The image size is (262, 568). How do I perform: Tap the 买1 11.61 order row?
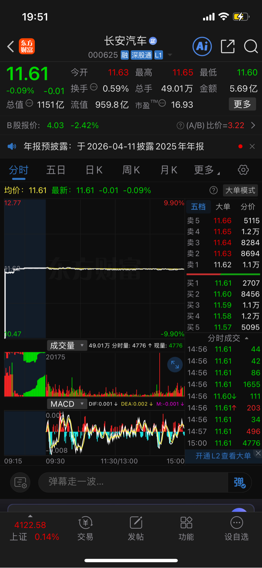223,283
